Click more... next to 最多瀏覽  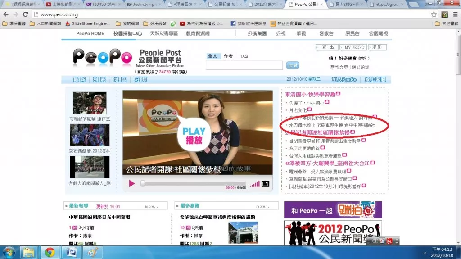[262, 207]
